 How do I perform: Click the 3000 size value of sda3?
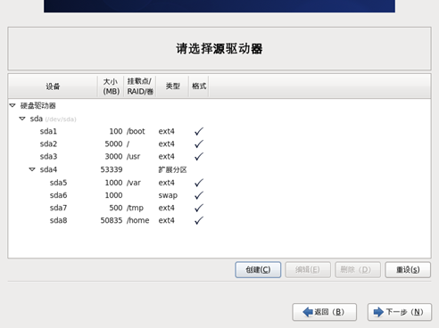coord(113,157)
